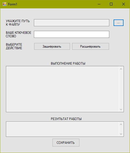Click the Зашифровать button
The image size is (130, 153).
coord(52,46)
